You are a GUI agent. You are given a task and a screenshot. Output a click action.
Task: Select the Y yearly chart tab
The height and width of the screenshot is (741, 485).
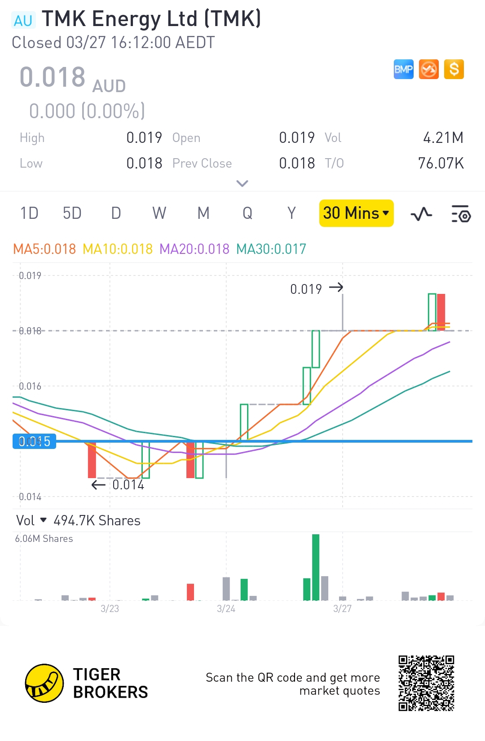point(292,213)
